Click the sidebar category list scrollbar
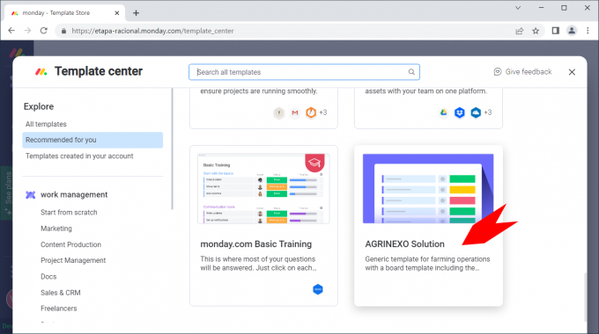This screenshot has width=599, height=334. coord(173,149)
